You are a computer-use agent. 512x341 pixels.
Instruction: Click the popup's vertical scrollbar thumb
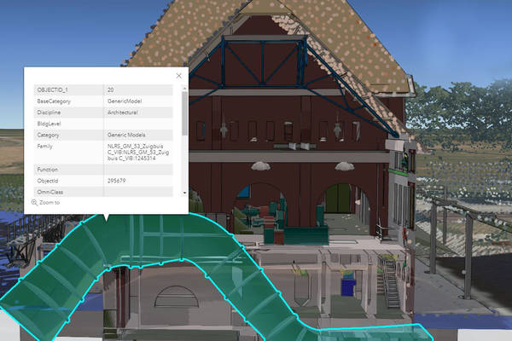tap(185, 113)
